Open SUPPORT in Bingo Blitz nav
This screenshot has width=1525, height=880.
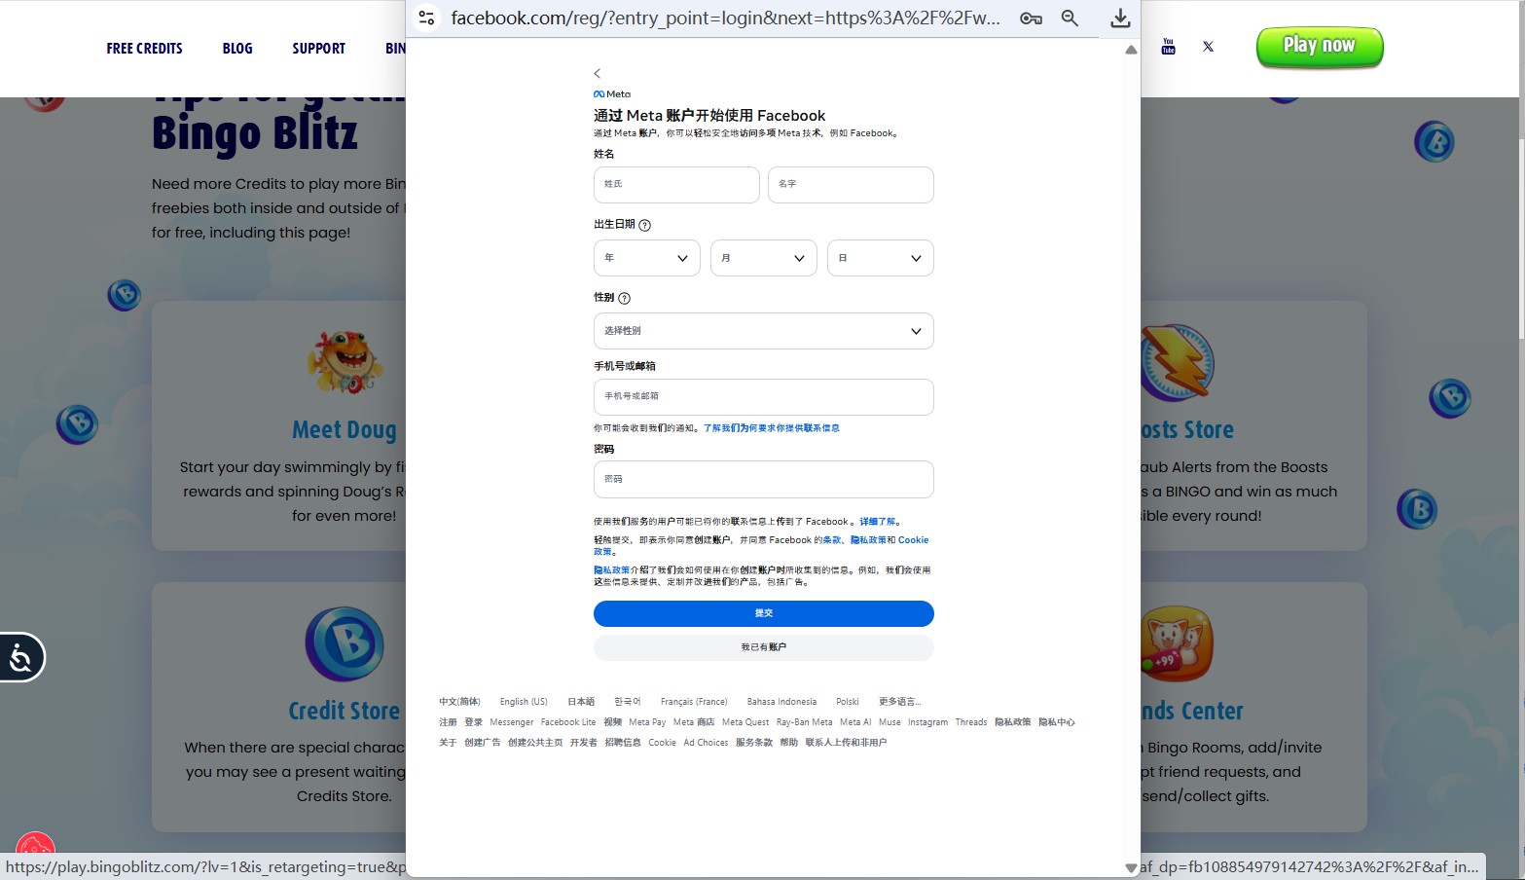[x=319, y=49]
